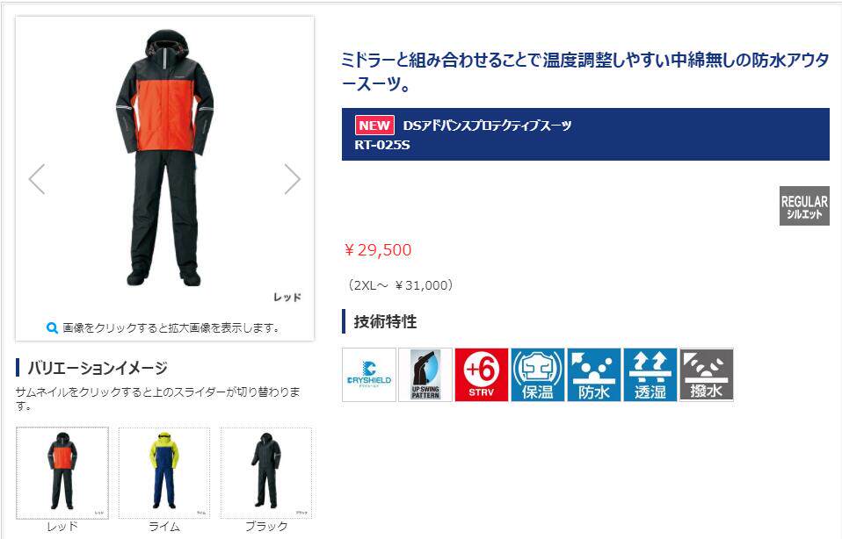Select the レッド red suit thumbnail
This screenshot has height=539, width=842.
(x=62, y=472)
